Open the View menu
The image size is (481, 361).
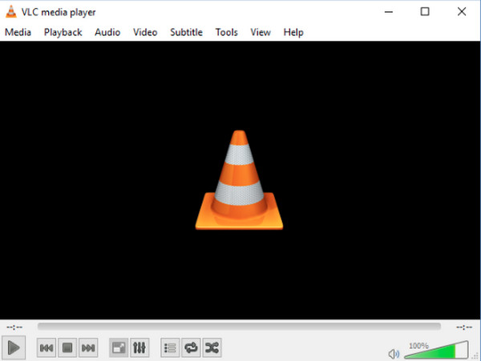[x=261, y=32]
